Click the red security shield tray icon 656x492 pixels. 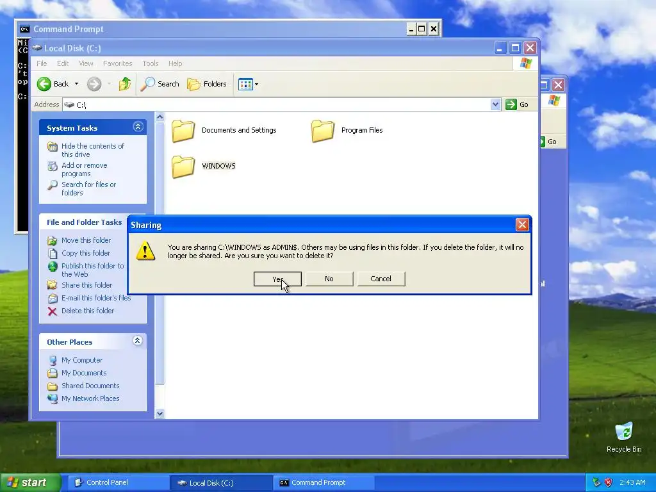coord(609,482)
